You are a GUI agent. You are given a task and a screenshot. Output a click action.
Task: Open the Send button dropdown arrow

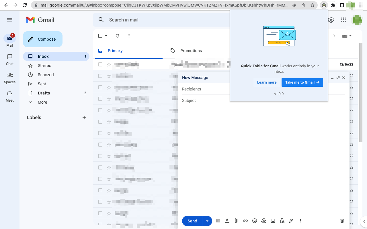point(207,221)
